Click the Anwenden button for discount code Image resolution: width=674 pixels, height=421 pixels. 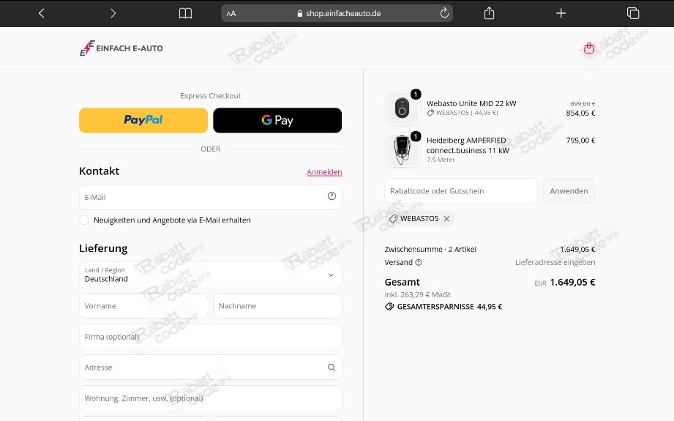click(569, 191)
